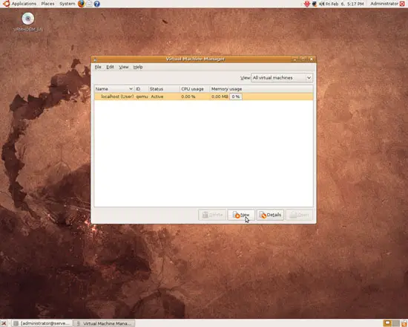Viewport: 408px width, 327px height.
Task: Click the Details button
Action: point(270,215)
